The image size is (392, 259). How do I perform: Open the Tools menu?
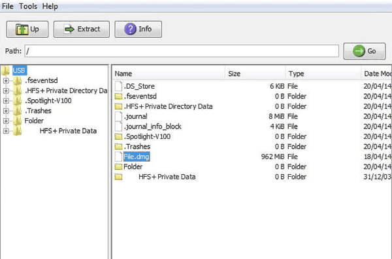point(27,6)
